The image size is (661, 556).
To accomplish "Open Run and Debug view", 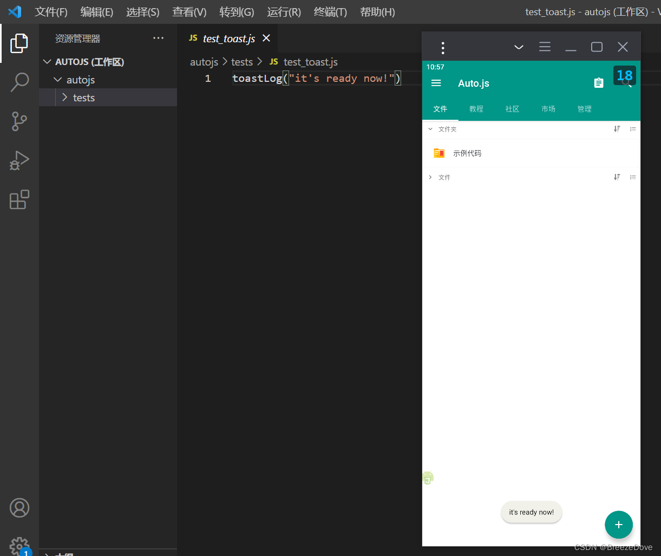I will click(19, 160).
